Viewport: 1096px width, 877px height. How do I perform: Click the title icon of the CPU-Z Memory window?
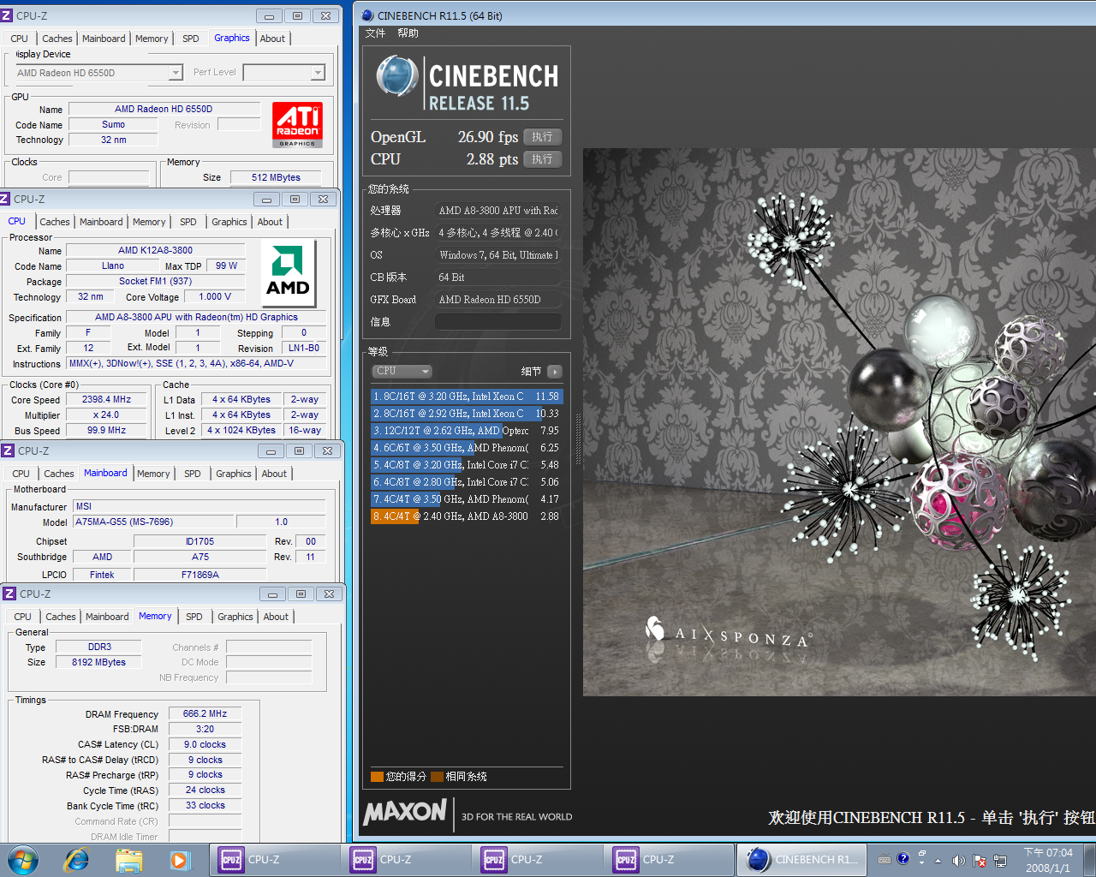[x=9, y=594]
